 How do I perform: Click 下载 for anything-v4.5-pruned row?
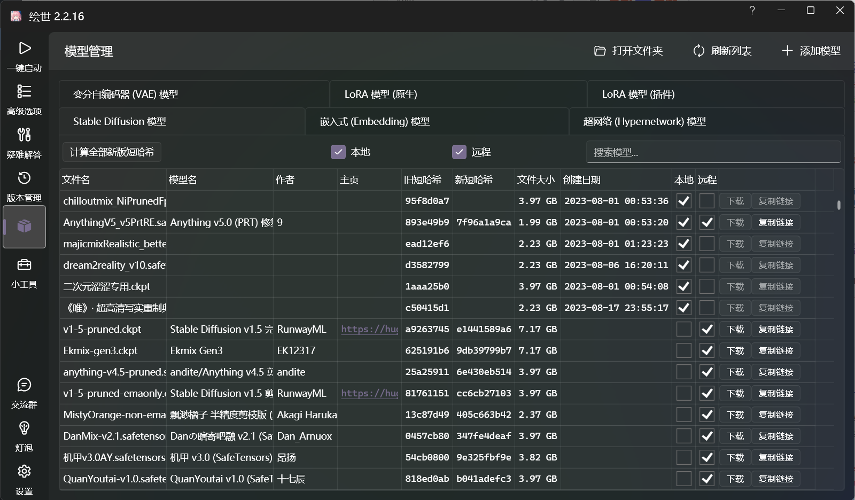tap(735, 372)
